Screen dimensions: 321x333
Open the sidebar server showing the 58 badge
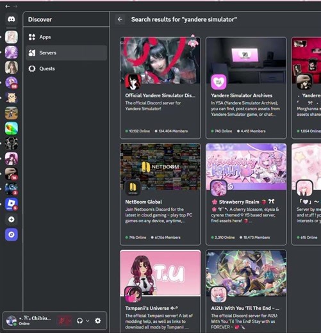click(12, 83)
